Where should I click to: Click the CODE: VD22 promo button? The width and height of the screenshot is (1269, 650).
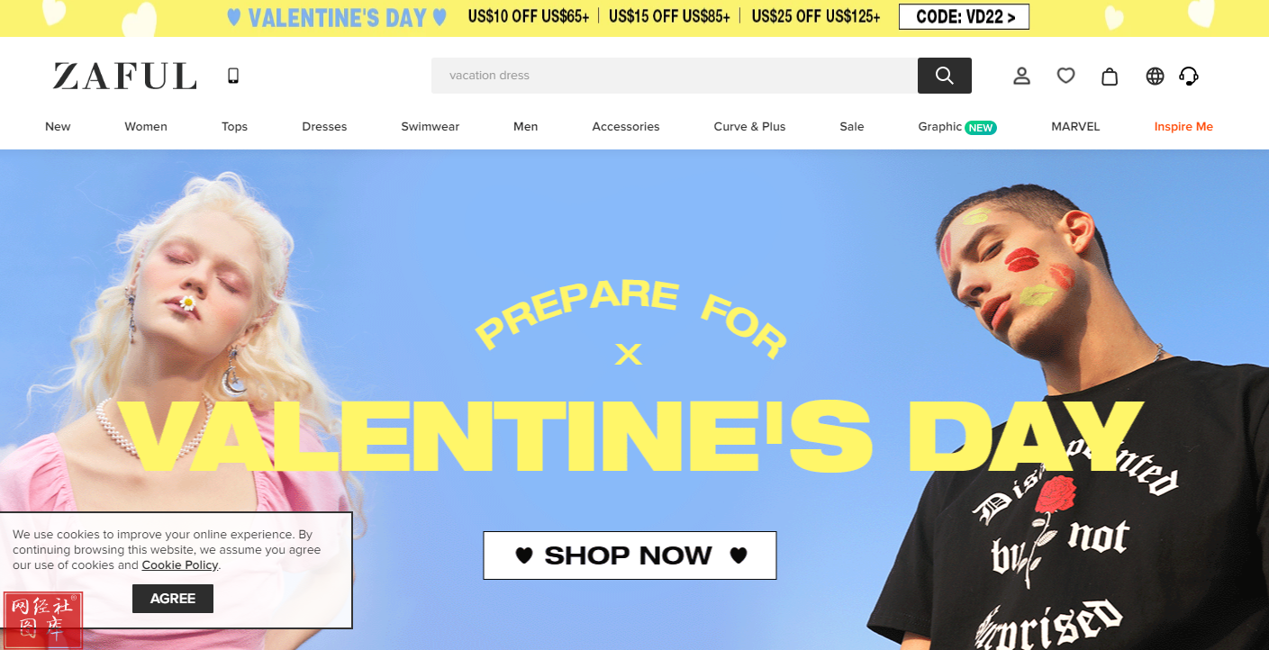point(964,16)
